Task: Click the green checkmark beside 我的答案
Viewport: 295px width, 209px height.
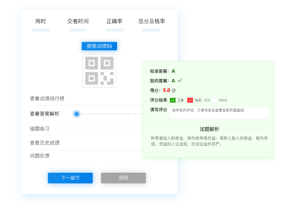Action: point(180,80)
